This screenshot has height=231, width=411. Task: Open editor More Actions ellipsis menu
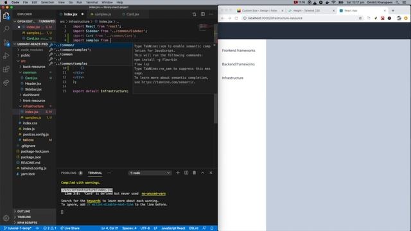[x=211, y=14]
